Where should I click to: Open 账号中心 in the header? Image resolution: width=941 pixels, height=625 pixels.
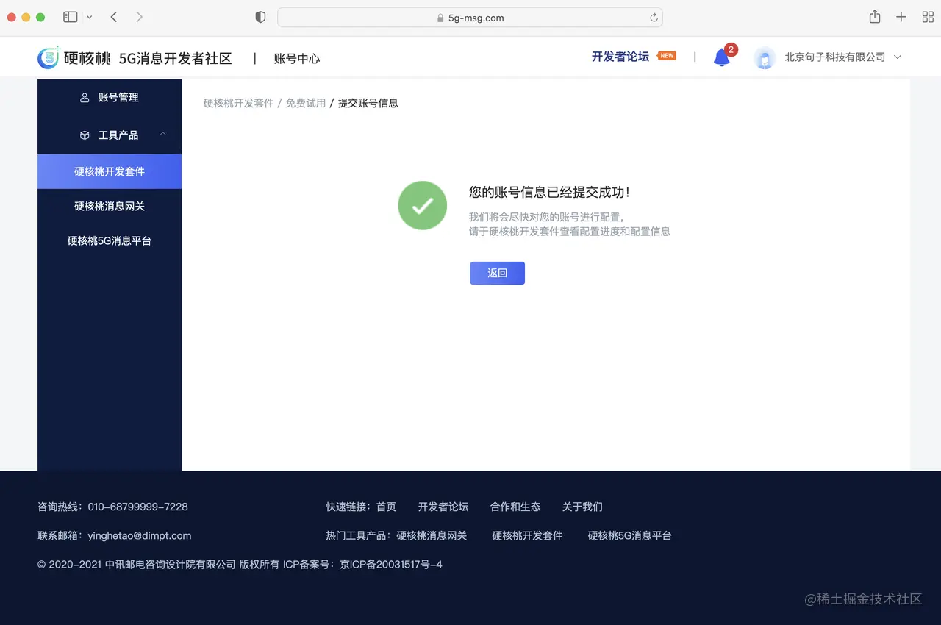297,58
